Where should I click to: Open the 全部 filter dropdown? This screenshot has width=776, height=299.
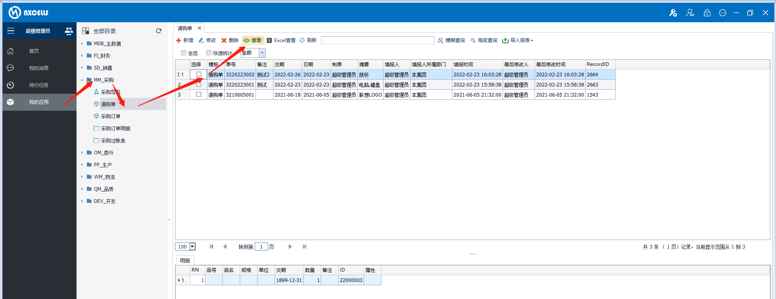[x=262, y=53]
